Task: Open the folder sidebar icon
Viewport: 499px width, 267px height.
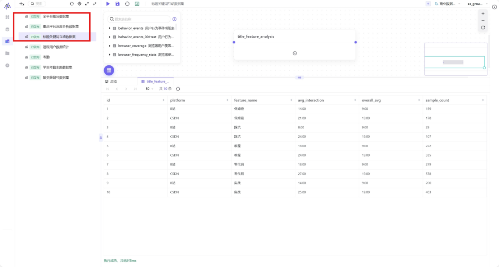Action: 7,53
